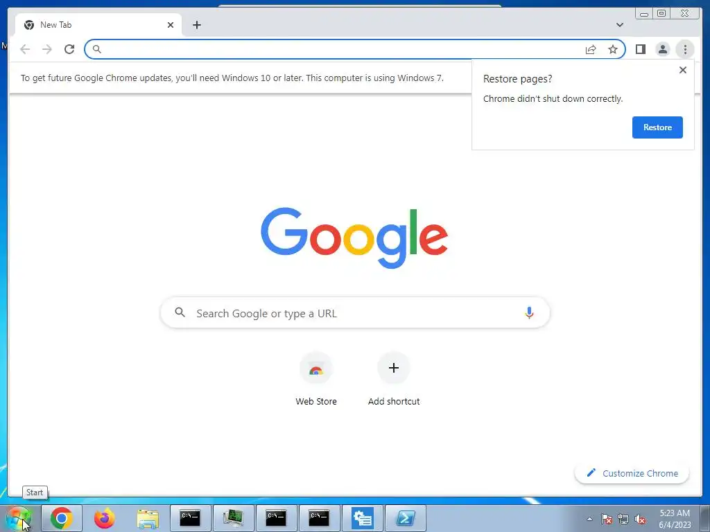The width and height of the screenshot is (710, 532).
Task: Open Customize Chrome
Action: click(632, 473)
